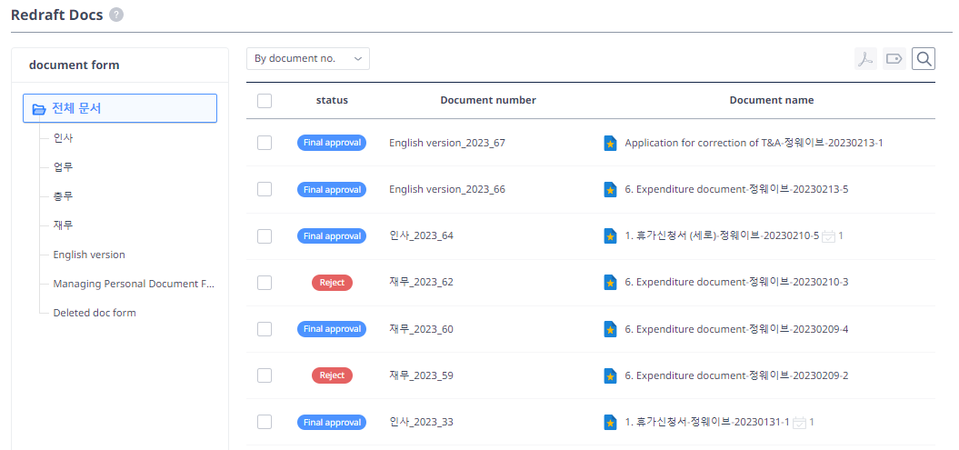Click the Reject status badge for 재무_2023_59
Screen dimensions: 959x450
click(x=332, y=375)
